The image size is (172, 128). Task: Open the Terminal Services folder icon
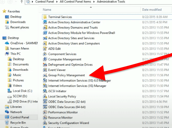pos(45,17)
